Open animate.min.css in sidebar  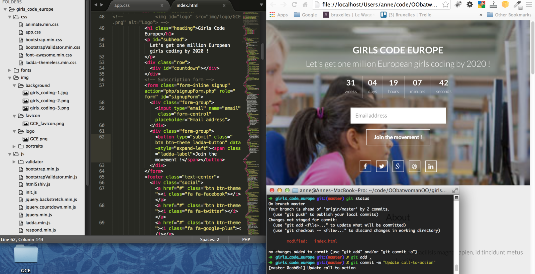coord(42,24)
